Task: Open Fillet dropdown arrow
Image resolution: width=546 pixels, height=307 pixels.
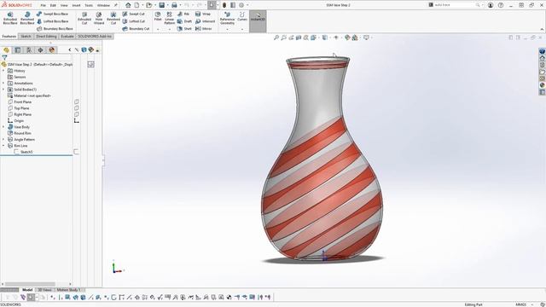Action: 158,29
